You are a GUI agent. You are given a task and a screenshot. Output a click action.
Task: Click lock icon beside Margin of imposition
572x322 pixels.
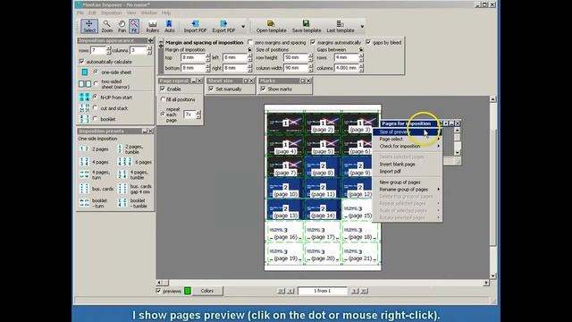(x=250, y=50)
